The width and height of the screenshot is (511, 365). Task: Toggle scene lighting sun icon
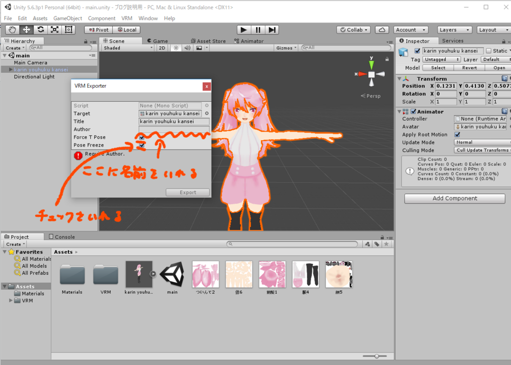[176, 48]
